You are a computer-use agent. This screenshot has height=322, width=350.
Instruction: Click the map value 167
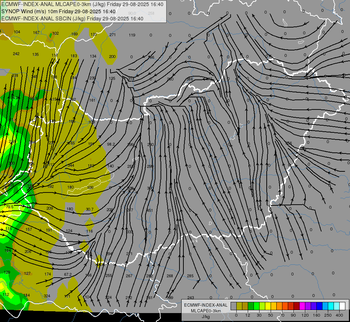pos(36,33)
